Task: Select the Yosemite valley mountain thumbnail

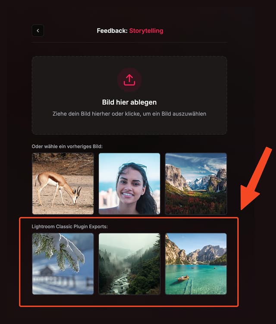Action: (196, 183)
